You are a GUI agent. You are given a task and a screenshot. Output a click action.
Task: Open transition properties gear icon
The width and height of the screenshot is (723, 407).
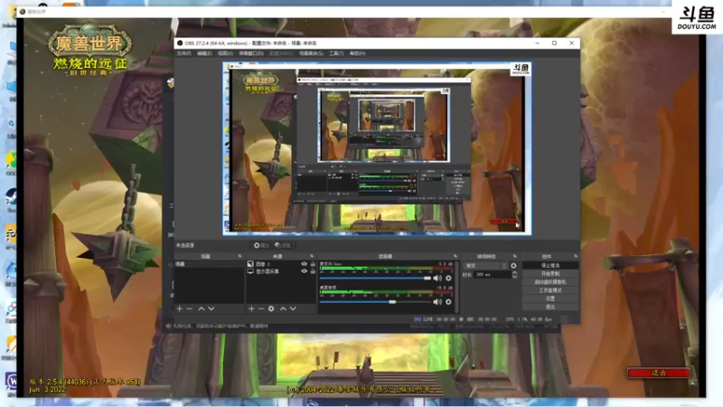(513, 266)
